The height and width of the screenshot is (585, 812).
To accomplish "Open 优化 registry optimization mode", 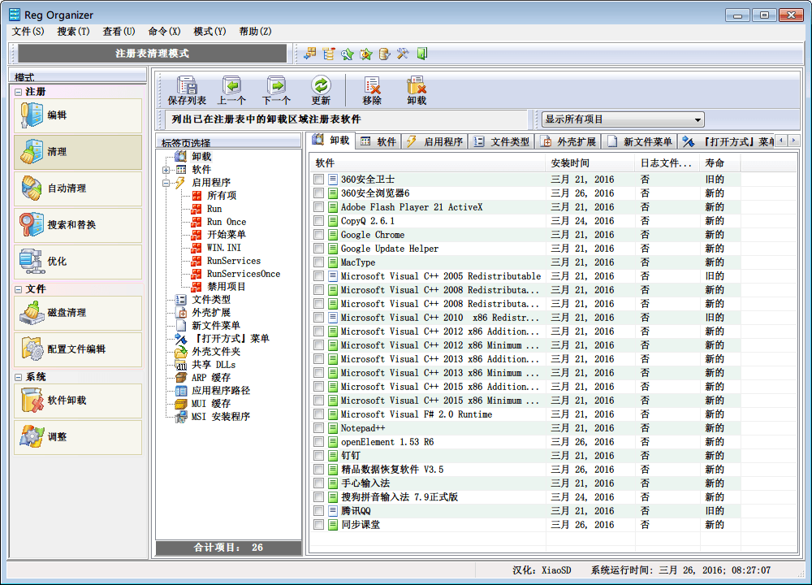I will click(78, 261).
